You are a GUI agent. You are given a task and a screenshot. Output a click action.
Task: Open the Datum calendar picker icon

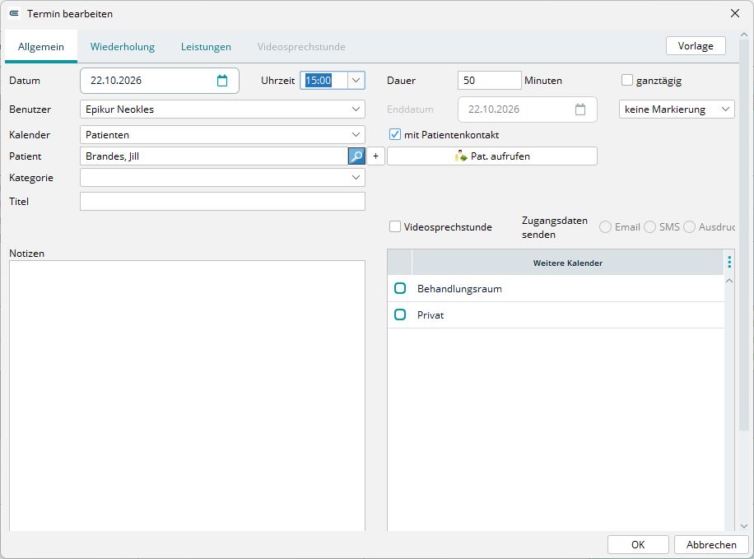click(x=222, y=81)
